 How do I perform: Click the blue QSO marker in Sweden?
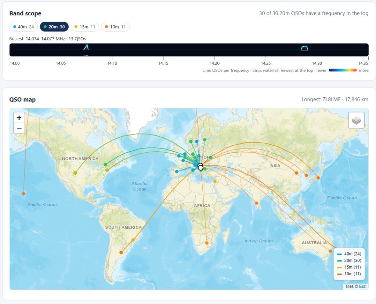coord(197,141)
